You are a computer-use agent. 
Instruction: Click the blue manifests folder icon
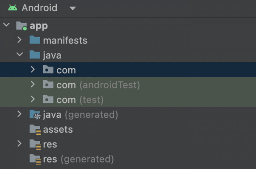point(35,40)
